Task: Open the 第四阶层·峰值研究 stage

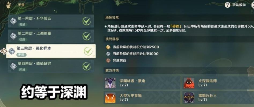Action: [x=51, y=66]
